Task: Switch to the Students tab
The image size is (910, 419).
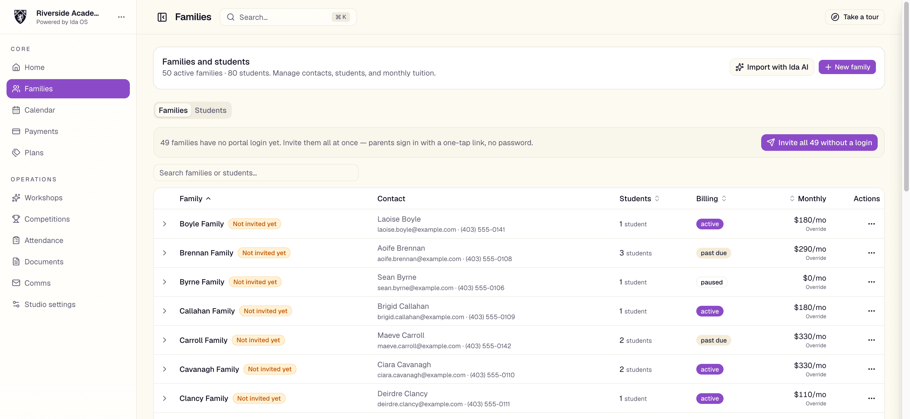Action: click(210, 110)
